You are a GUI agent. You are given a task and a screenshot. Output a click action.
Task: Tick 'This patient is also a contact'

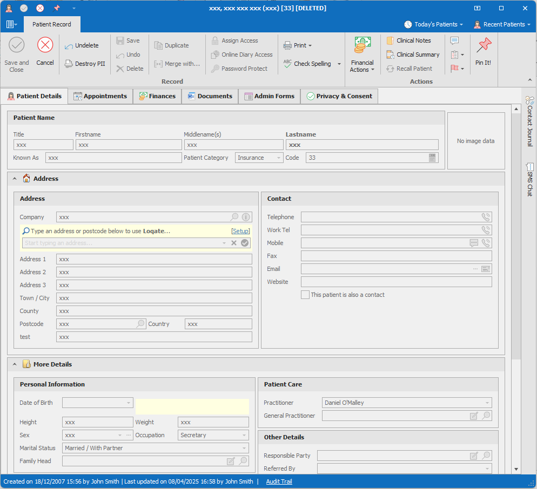tap(305, 295)
